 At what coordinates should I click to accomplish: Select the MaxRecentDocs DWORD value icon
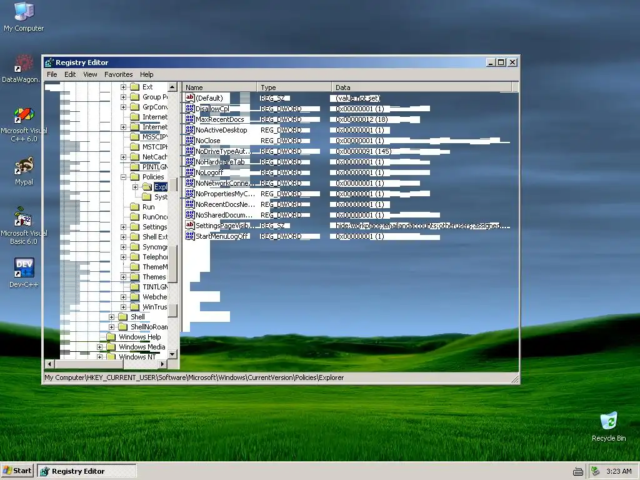(189, 119)
